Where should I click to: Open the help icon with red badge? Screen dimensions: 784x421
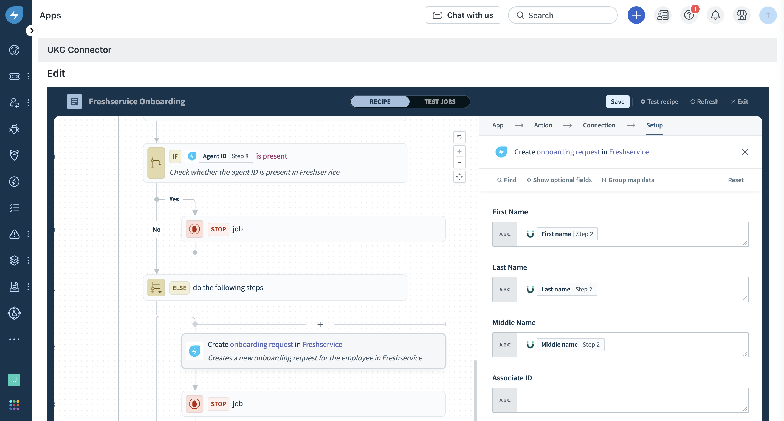coord(689,15)
